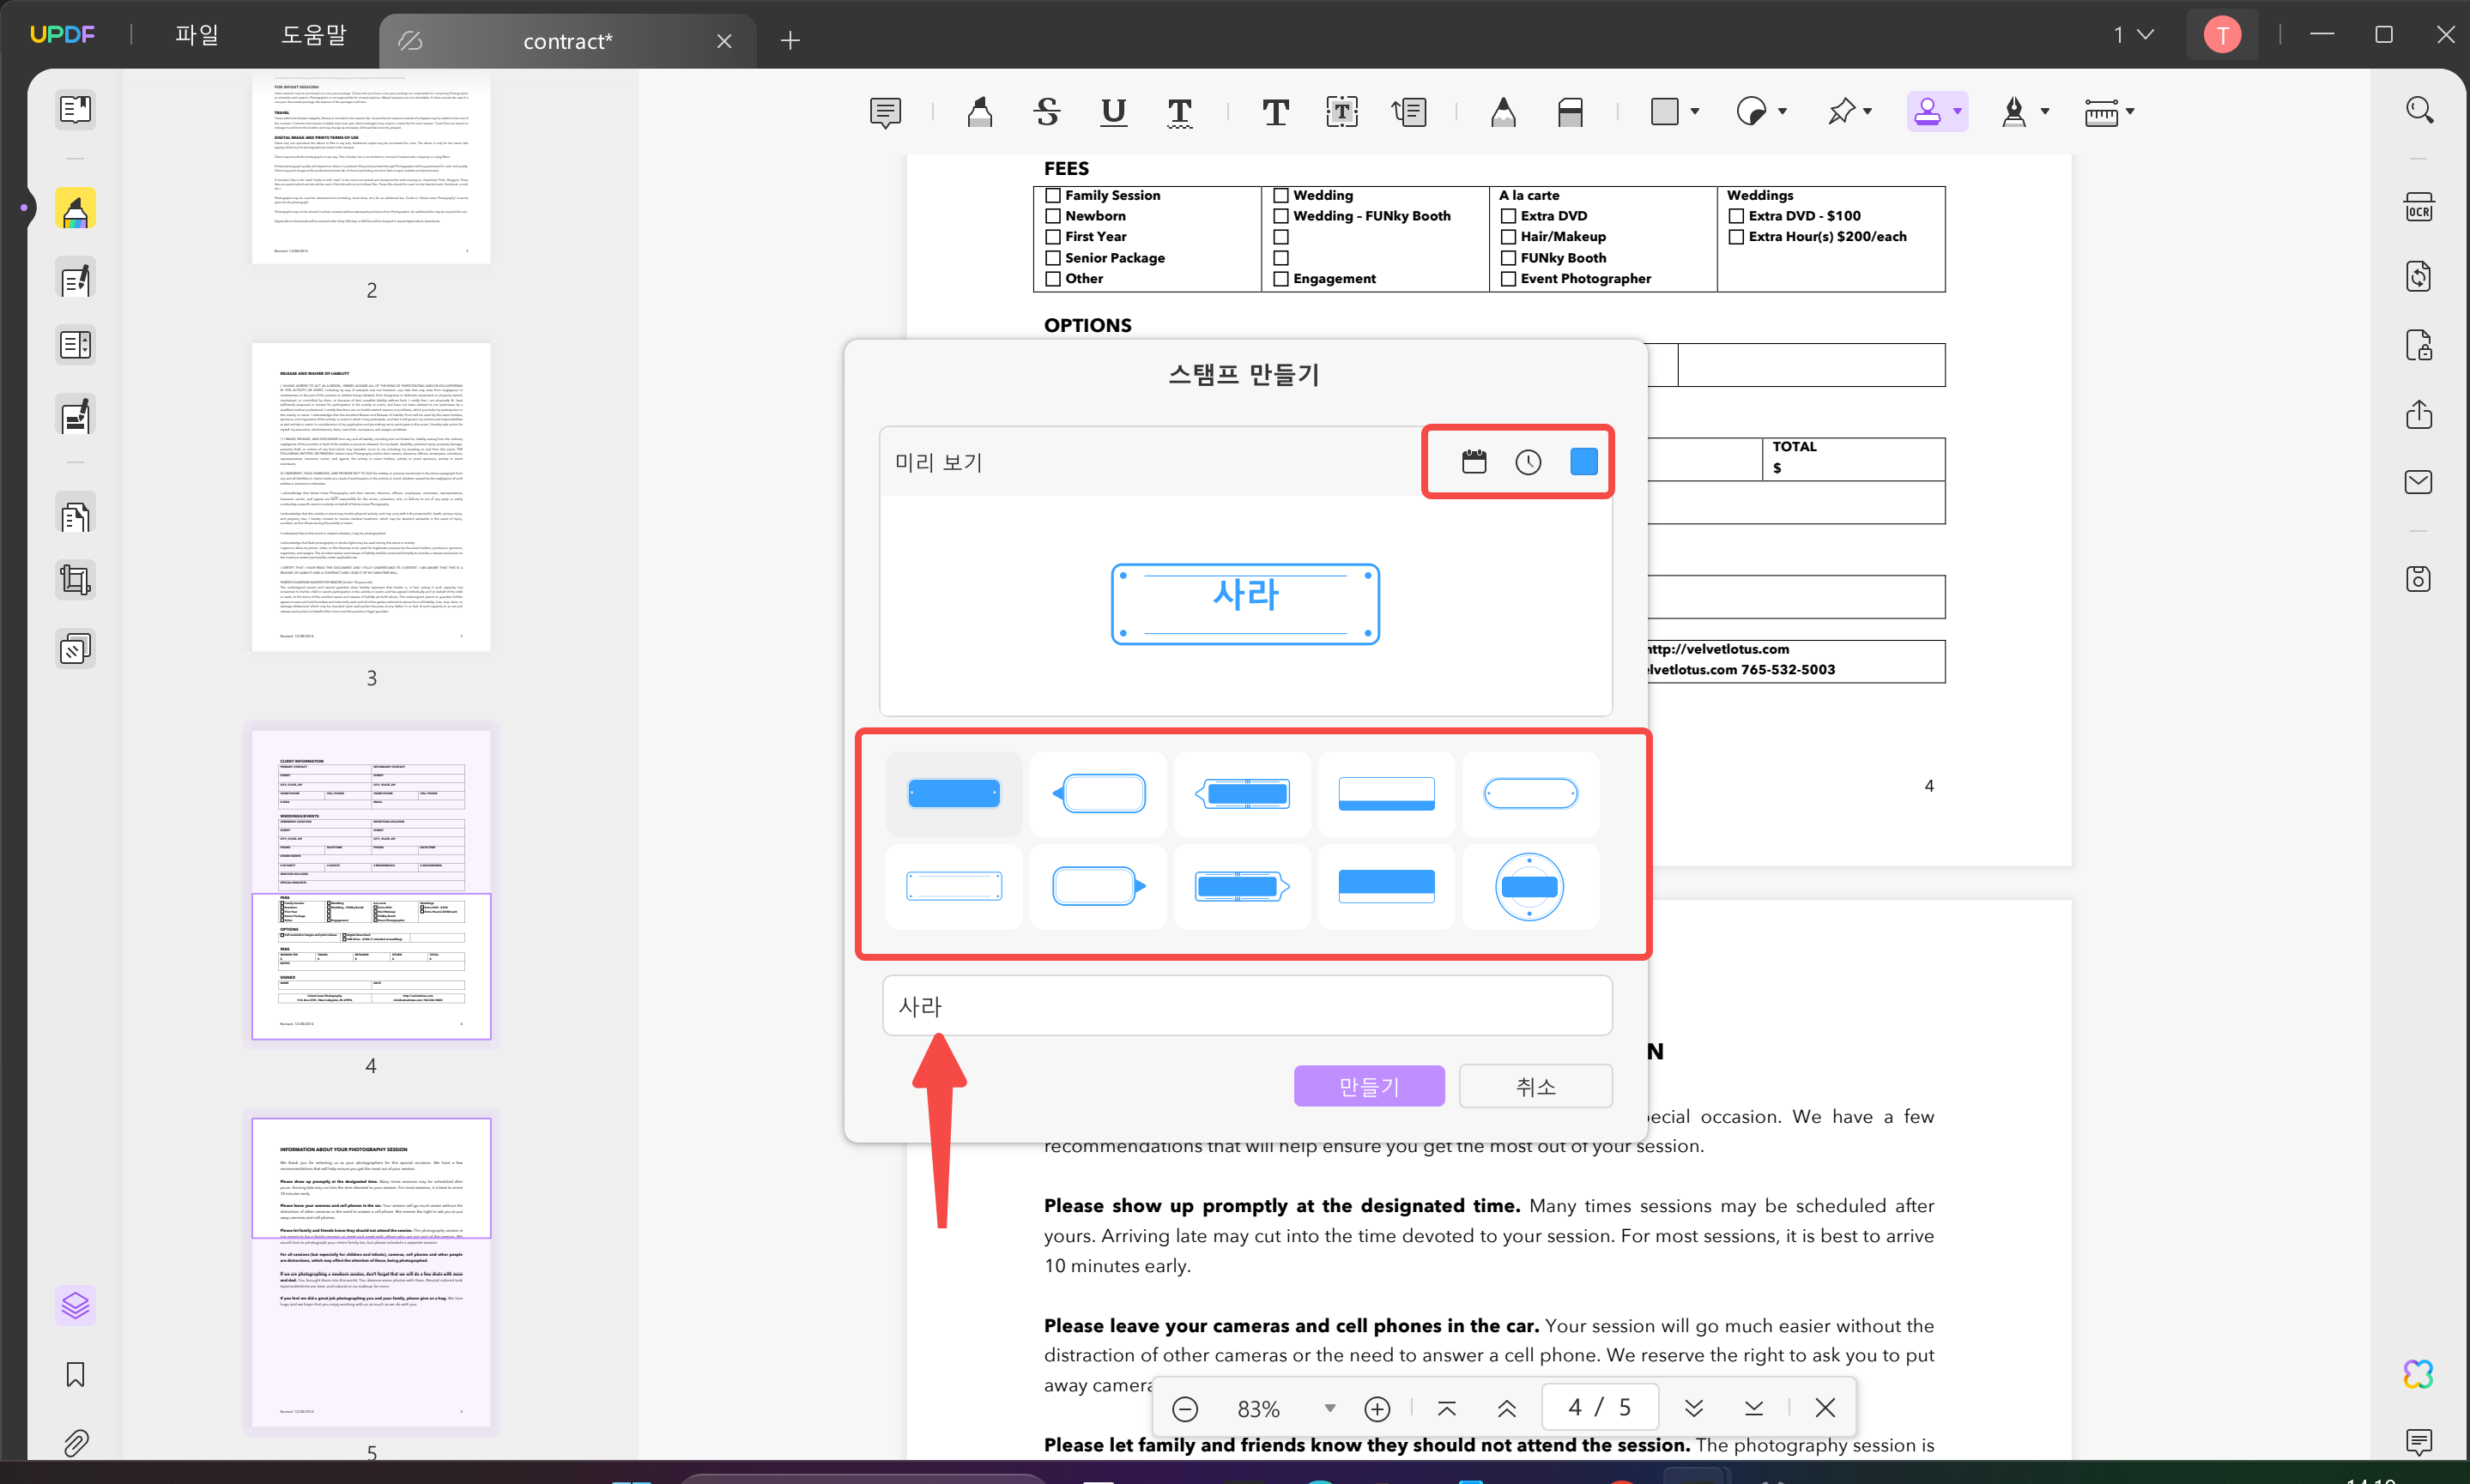Tick the Extra DVD - $100 checkbox

point(1737,216)
